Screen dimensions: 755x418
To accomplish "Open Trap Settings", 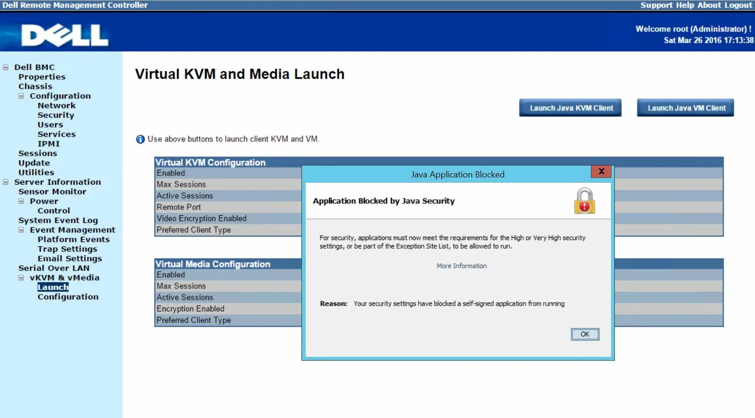I will 67,249.
